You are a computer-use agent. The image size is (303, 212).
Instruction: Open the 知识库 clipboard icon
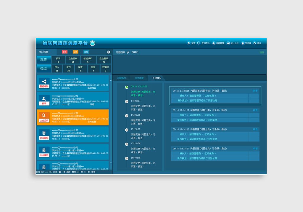[243, 43]
